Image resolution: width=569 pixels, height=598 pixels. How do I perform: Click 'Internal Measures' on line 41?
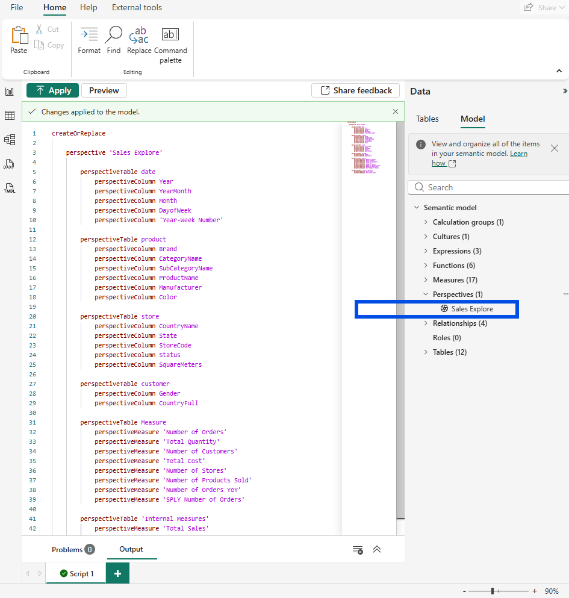click(x=175, y=519)
